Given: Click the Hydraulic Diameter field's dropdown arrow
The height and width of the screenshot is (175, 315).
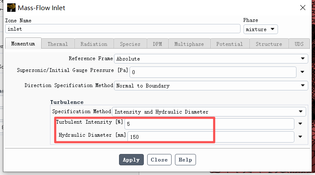Looking at the screenshot, I should pyautogui.click(x=300, y=137).
